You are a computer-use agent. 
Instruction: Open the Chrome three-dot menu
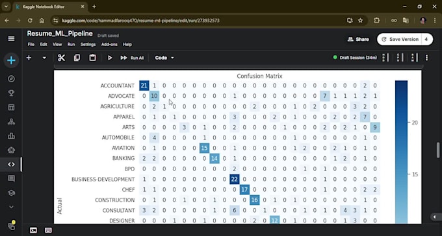click(435, 21)
